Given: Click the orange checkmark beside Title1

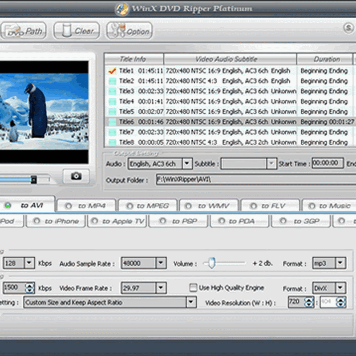Looking at the screenshot, I should 112,71.
